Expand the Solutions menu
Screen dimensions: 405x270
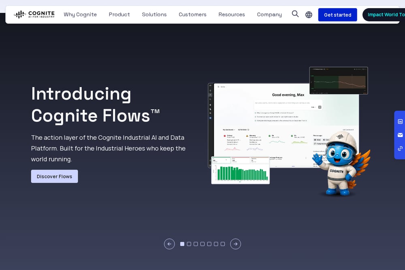[x=154, y=15]
